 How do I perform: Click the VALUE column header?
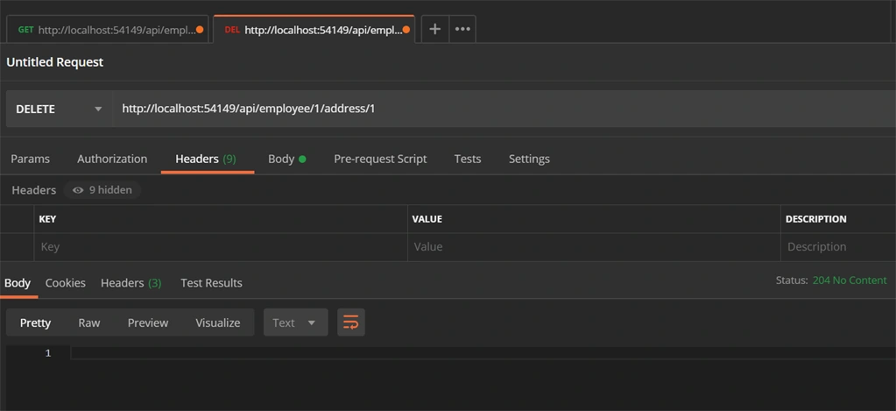tap(427, 219)
